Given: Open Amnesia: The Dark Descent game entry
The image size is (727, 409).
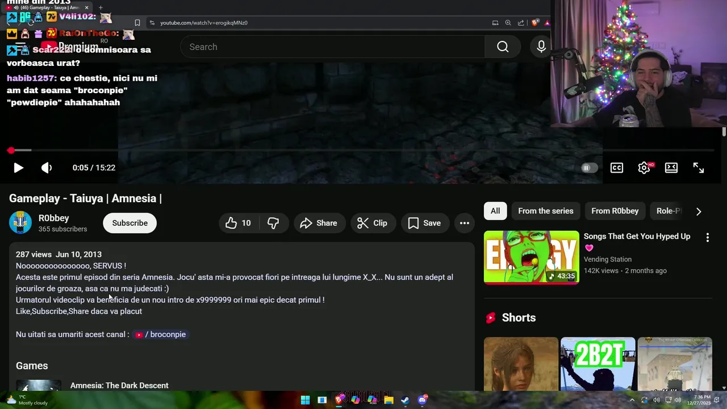Looking at the screenshot, I should tap(119, 386).
